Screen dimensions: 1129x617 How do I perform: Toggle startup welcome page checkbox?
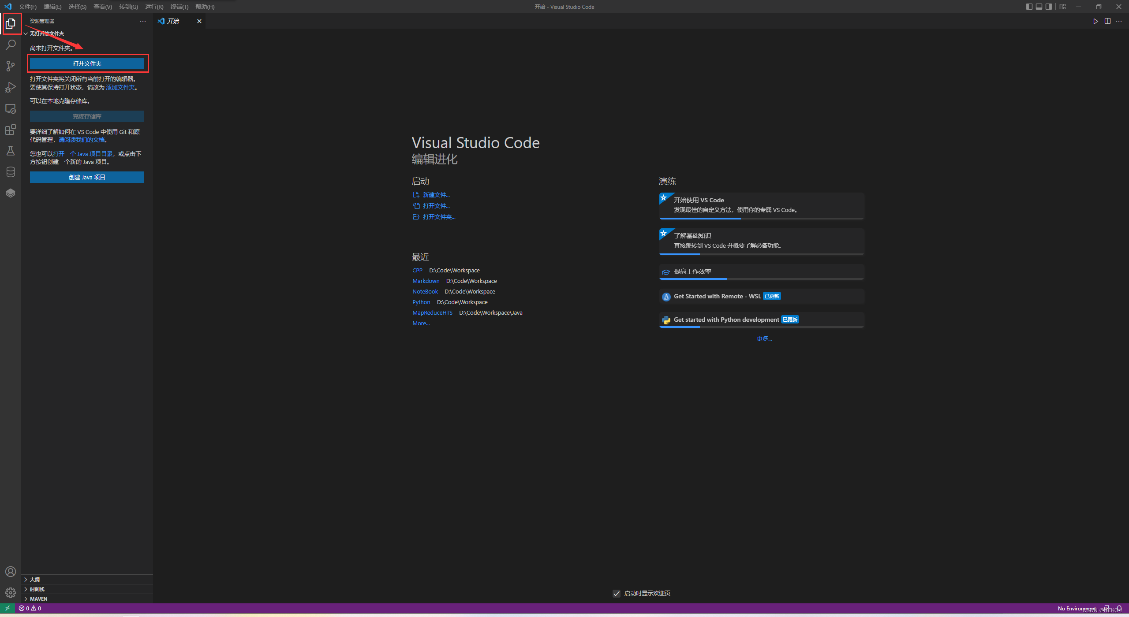click(615, 594)
